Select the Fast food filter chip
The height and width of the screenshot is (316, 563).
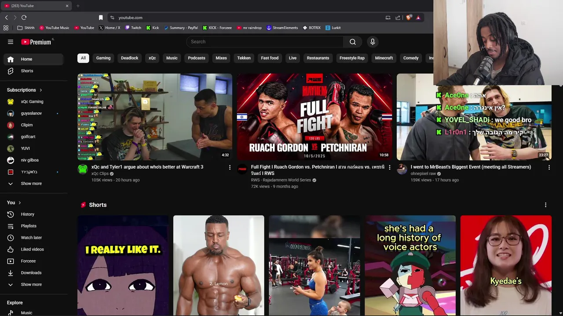(x=270, y=58)
